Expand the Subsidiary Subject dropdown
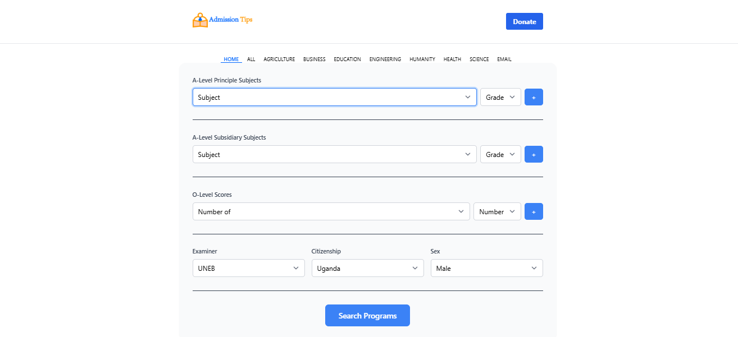 (x=335, y=154)
